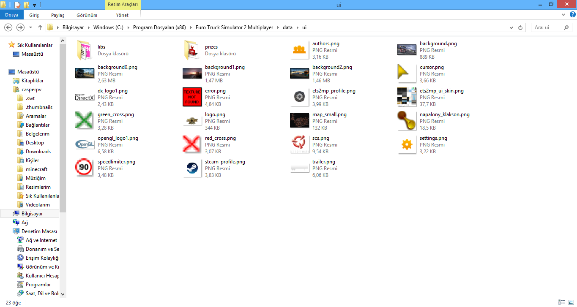Go back with the back arrow

(x=8, y=27)
